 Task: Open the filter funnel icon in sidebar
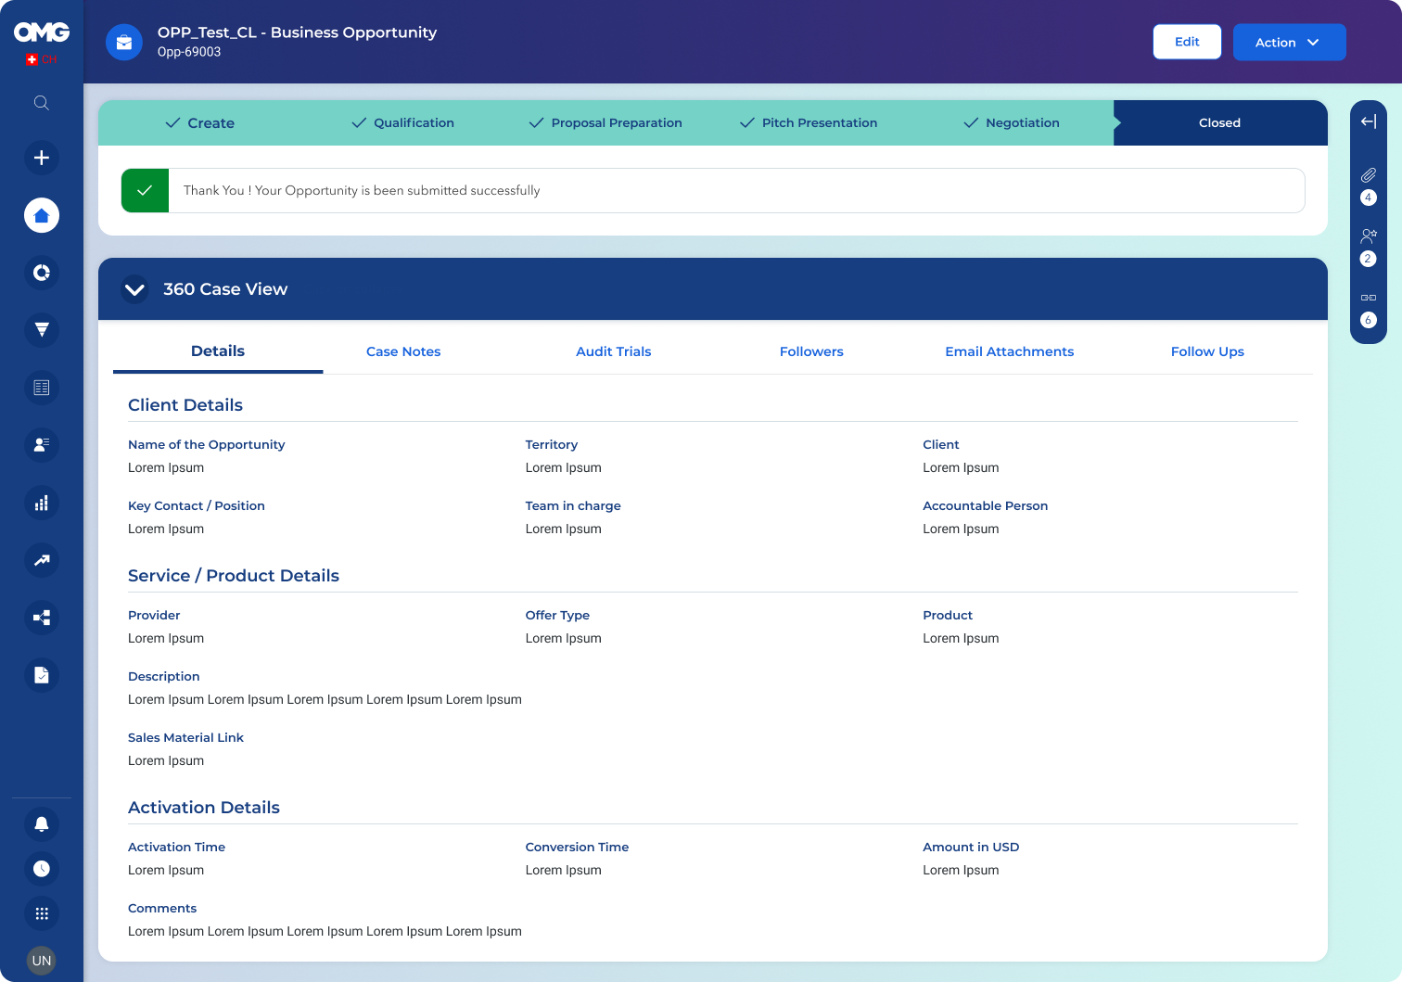(x=42, y=330)
